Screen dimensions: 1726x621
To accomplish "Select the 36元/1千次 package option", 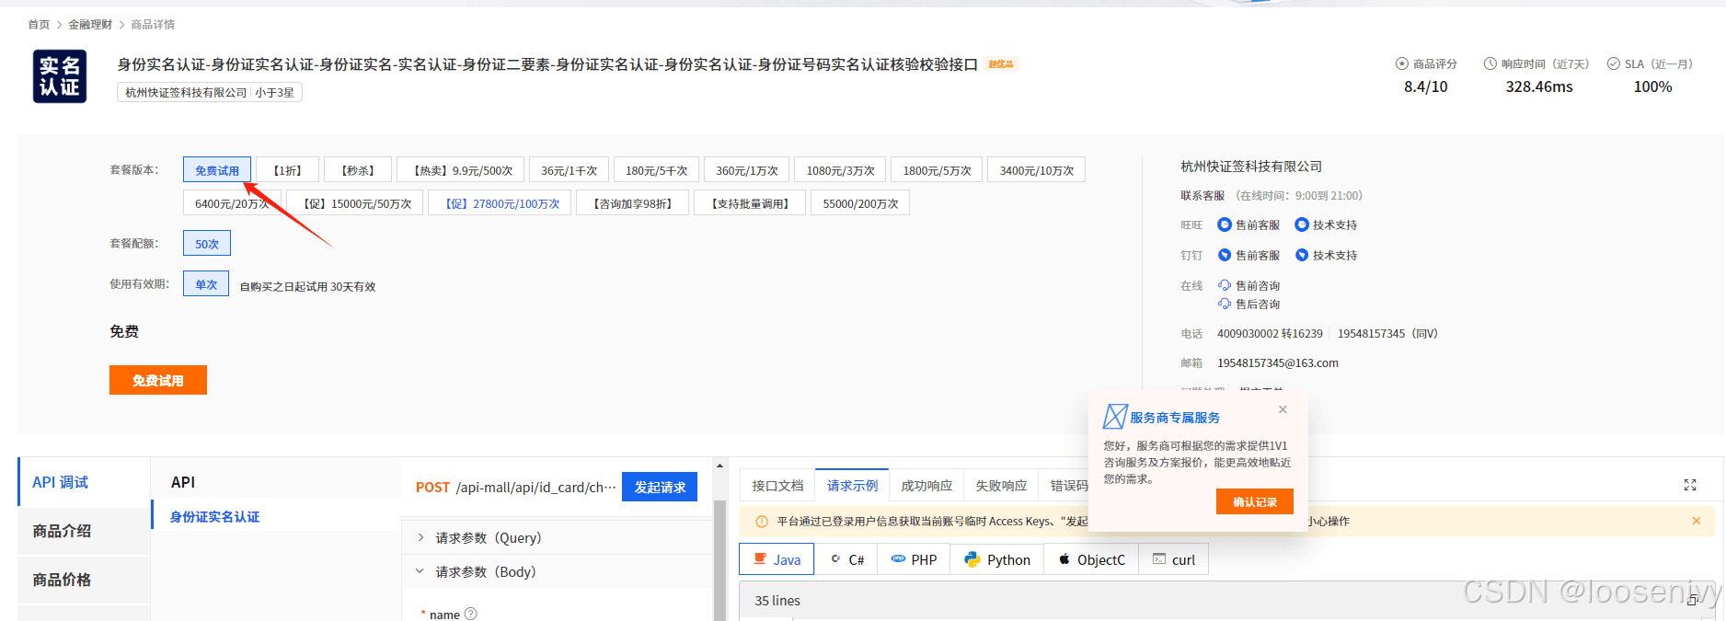I will tap(569, 170).
